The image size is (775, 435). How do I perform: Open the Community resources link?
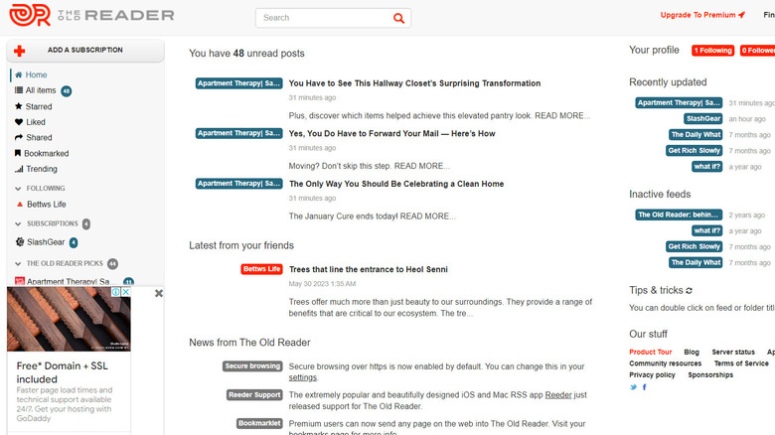pyautogui.click(x=666, y=363)
